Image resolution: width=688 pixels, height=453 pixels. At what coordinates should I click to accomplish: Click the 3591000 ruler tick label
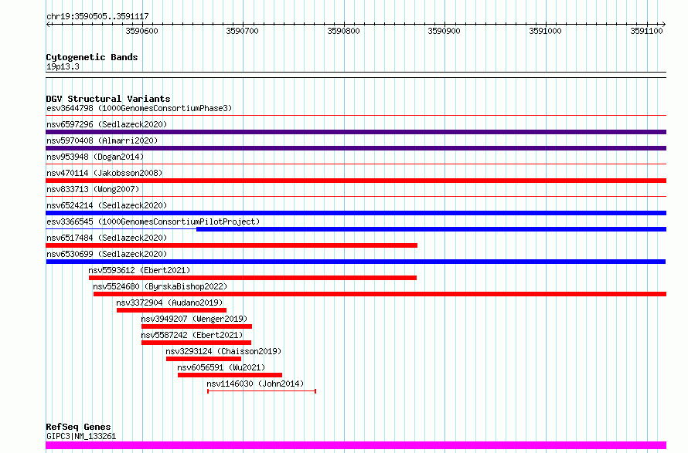click(x=545, y=31)
